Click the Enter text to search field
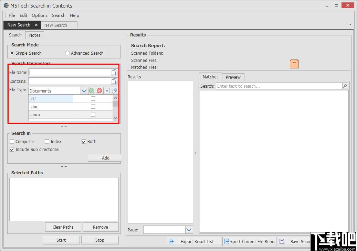 279,86
